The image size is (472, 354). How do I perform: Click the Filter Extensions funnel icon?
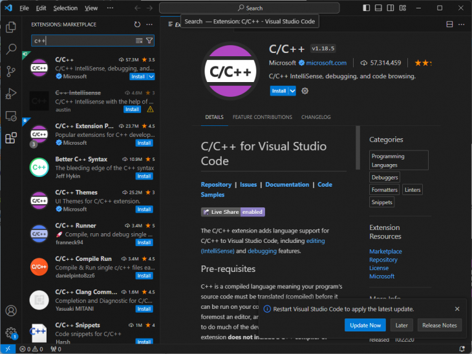pos(150,40)
